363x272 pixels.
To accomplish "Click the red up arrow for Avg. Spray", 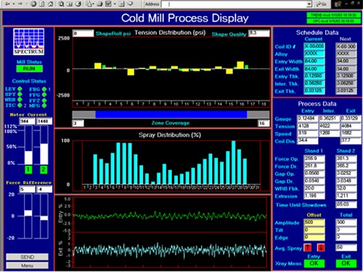I will (307, 247).
